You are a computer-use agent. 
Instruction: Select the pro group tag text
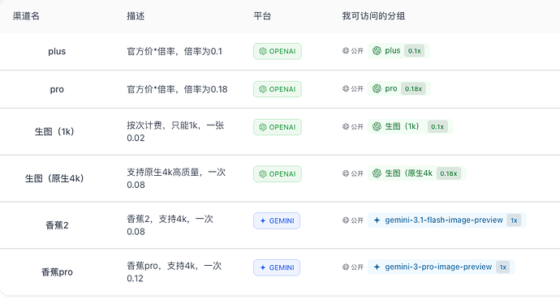[391, 89]
